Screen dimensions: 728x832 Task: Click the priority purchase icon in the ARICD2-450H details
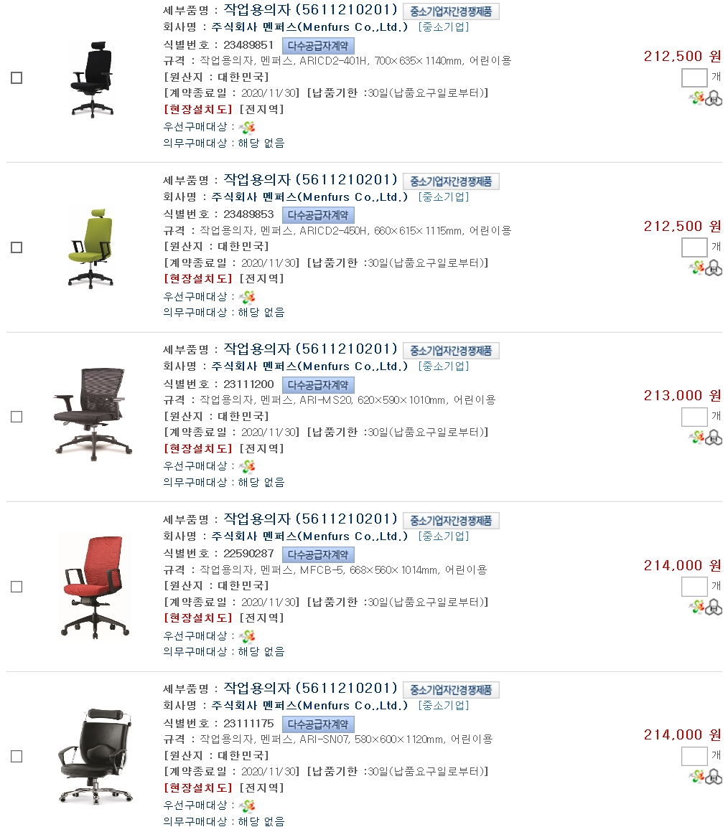pyautogui.click(x=247, y=297)
